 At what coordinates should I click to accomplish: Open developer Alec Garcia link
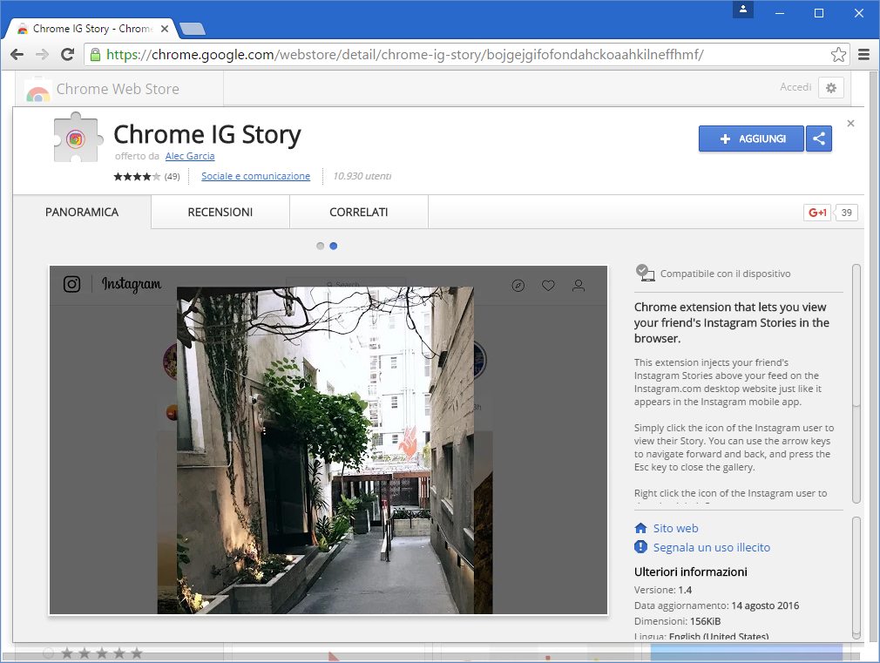[190, 156]
